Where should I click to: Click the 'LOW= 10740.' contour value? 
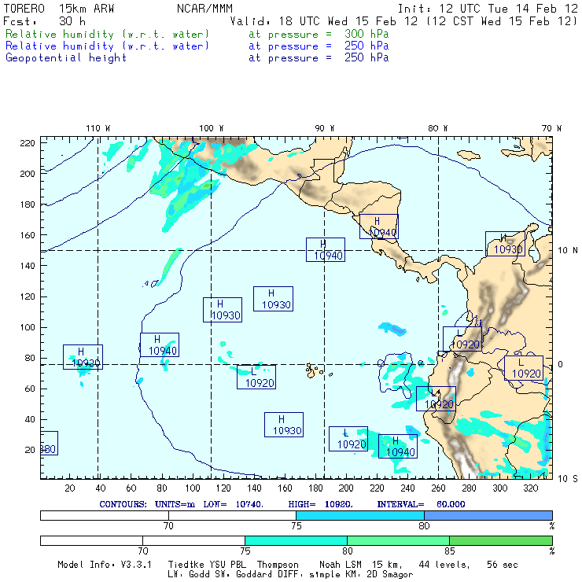(233, 504)
